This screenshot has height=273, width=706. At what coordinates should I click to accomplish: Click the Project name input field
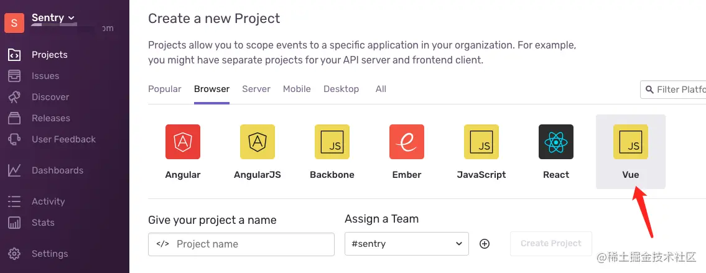[x=241, y=244]
